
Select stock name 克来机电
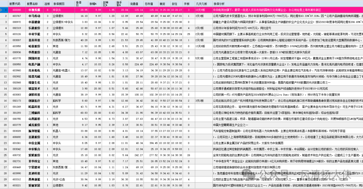34,70
